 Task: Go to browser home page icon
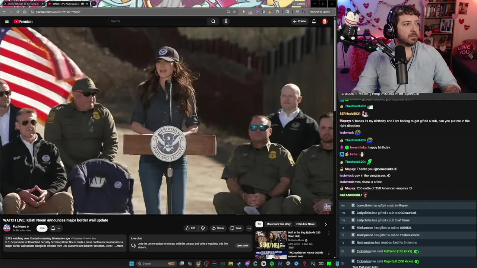click(24, 12)
